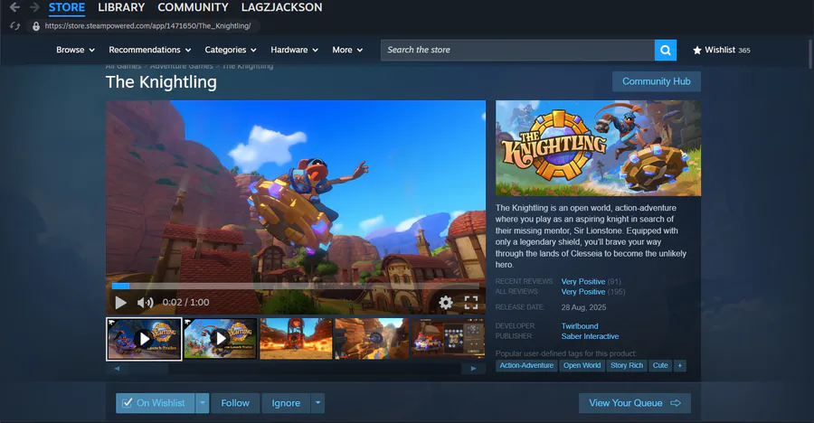Expand the wishlist options dropdown arrow
814x423 pixels.
[203, 403]
